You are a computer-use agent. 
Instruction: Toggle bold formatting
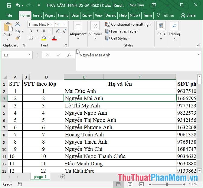coord(31,31)
